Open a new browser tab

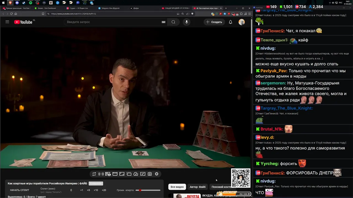point(226,8)
